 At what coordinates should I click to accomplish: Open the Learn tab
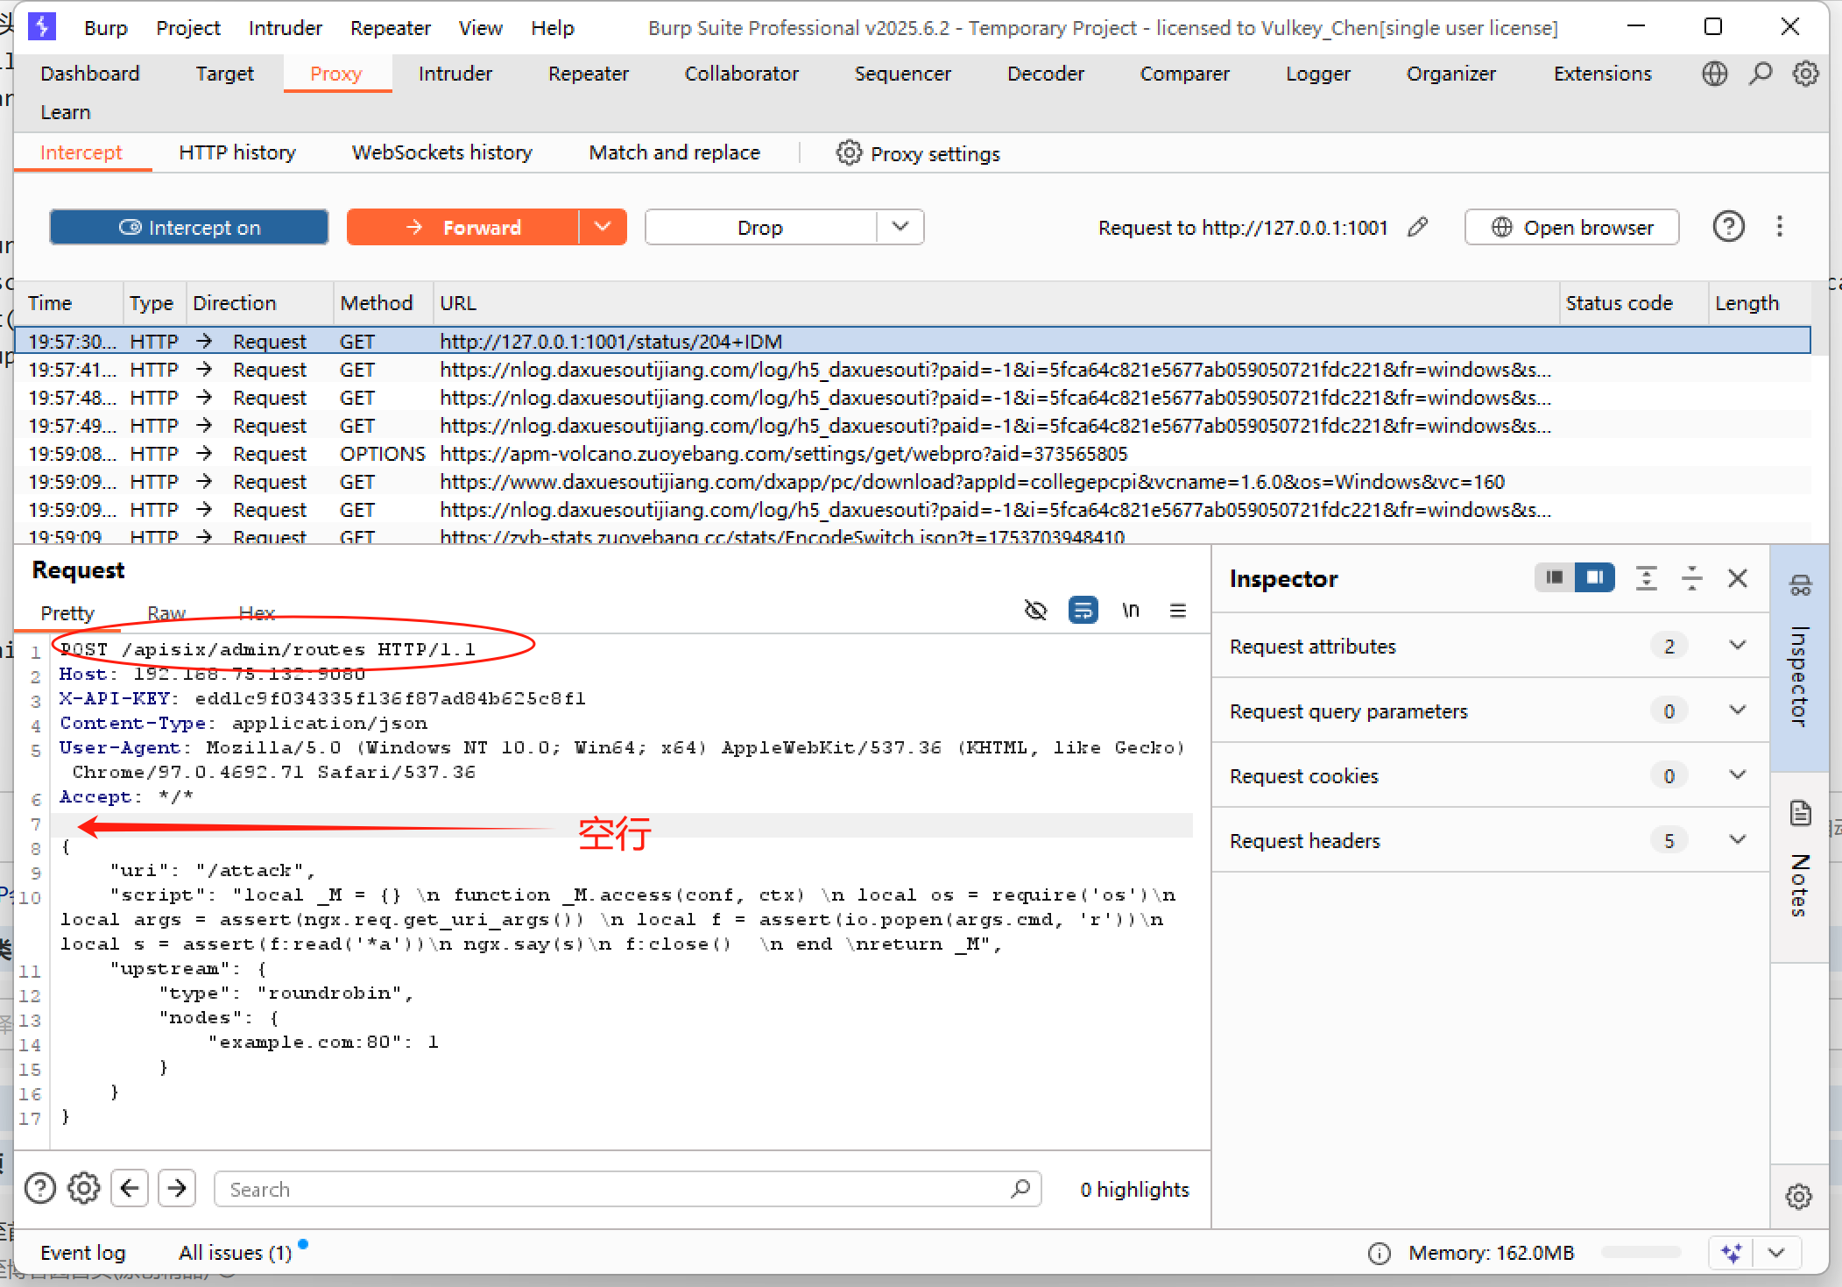click(66, 112)
